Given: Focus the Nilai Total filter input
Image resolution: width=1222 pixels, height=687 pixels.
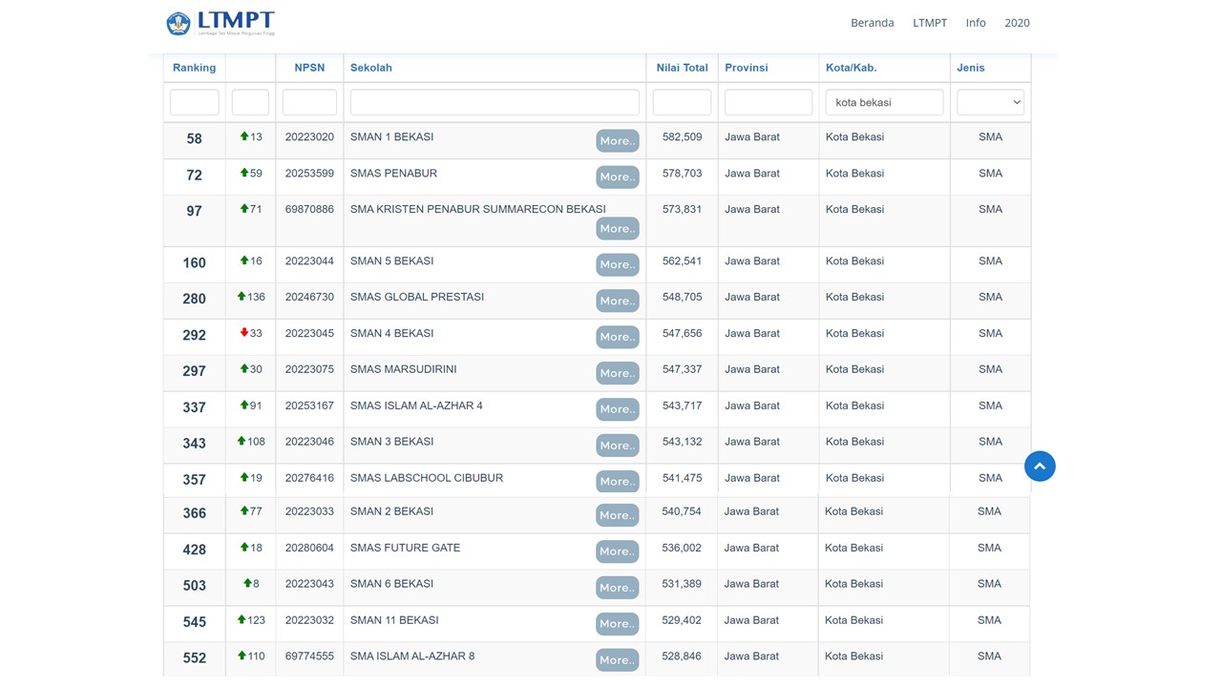Looking at the screenshot, I should pos(682,102).
